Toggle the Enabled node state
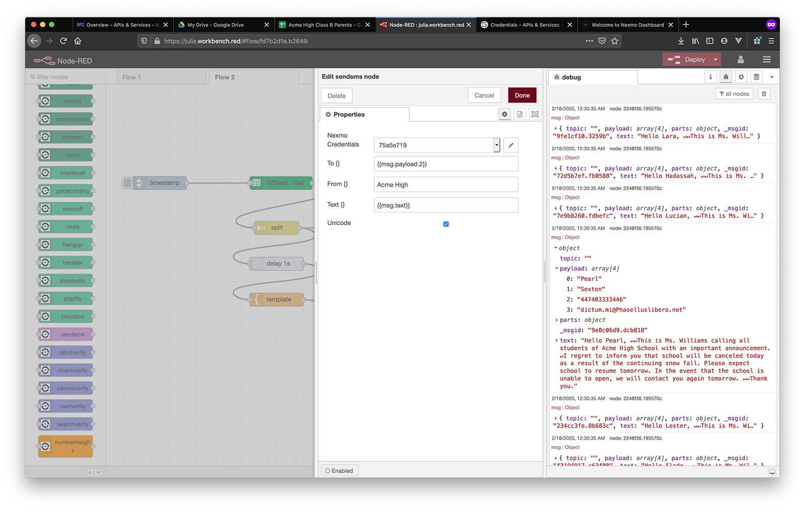Screen dimensions: 805x511 tap(339, 471)
